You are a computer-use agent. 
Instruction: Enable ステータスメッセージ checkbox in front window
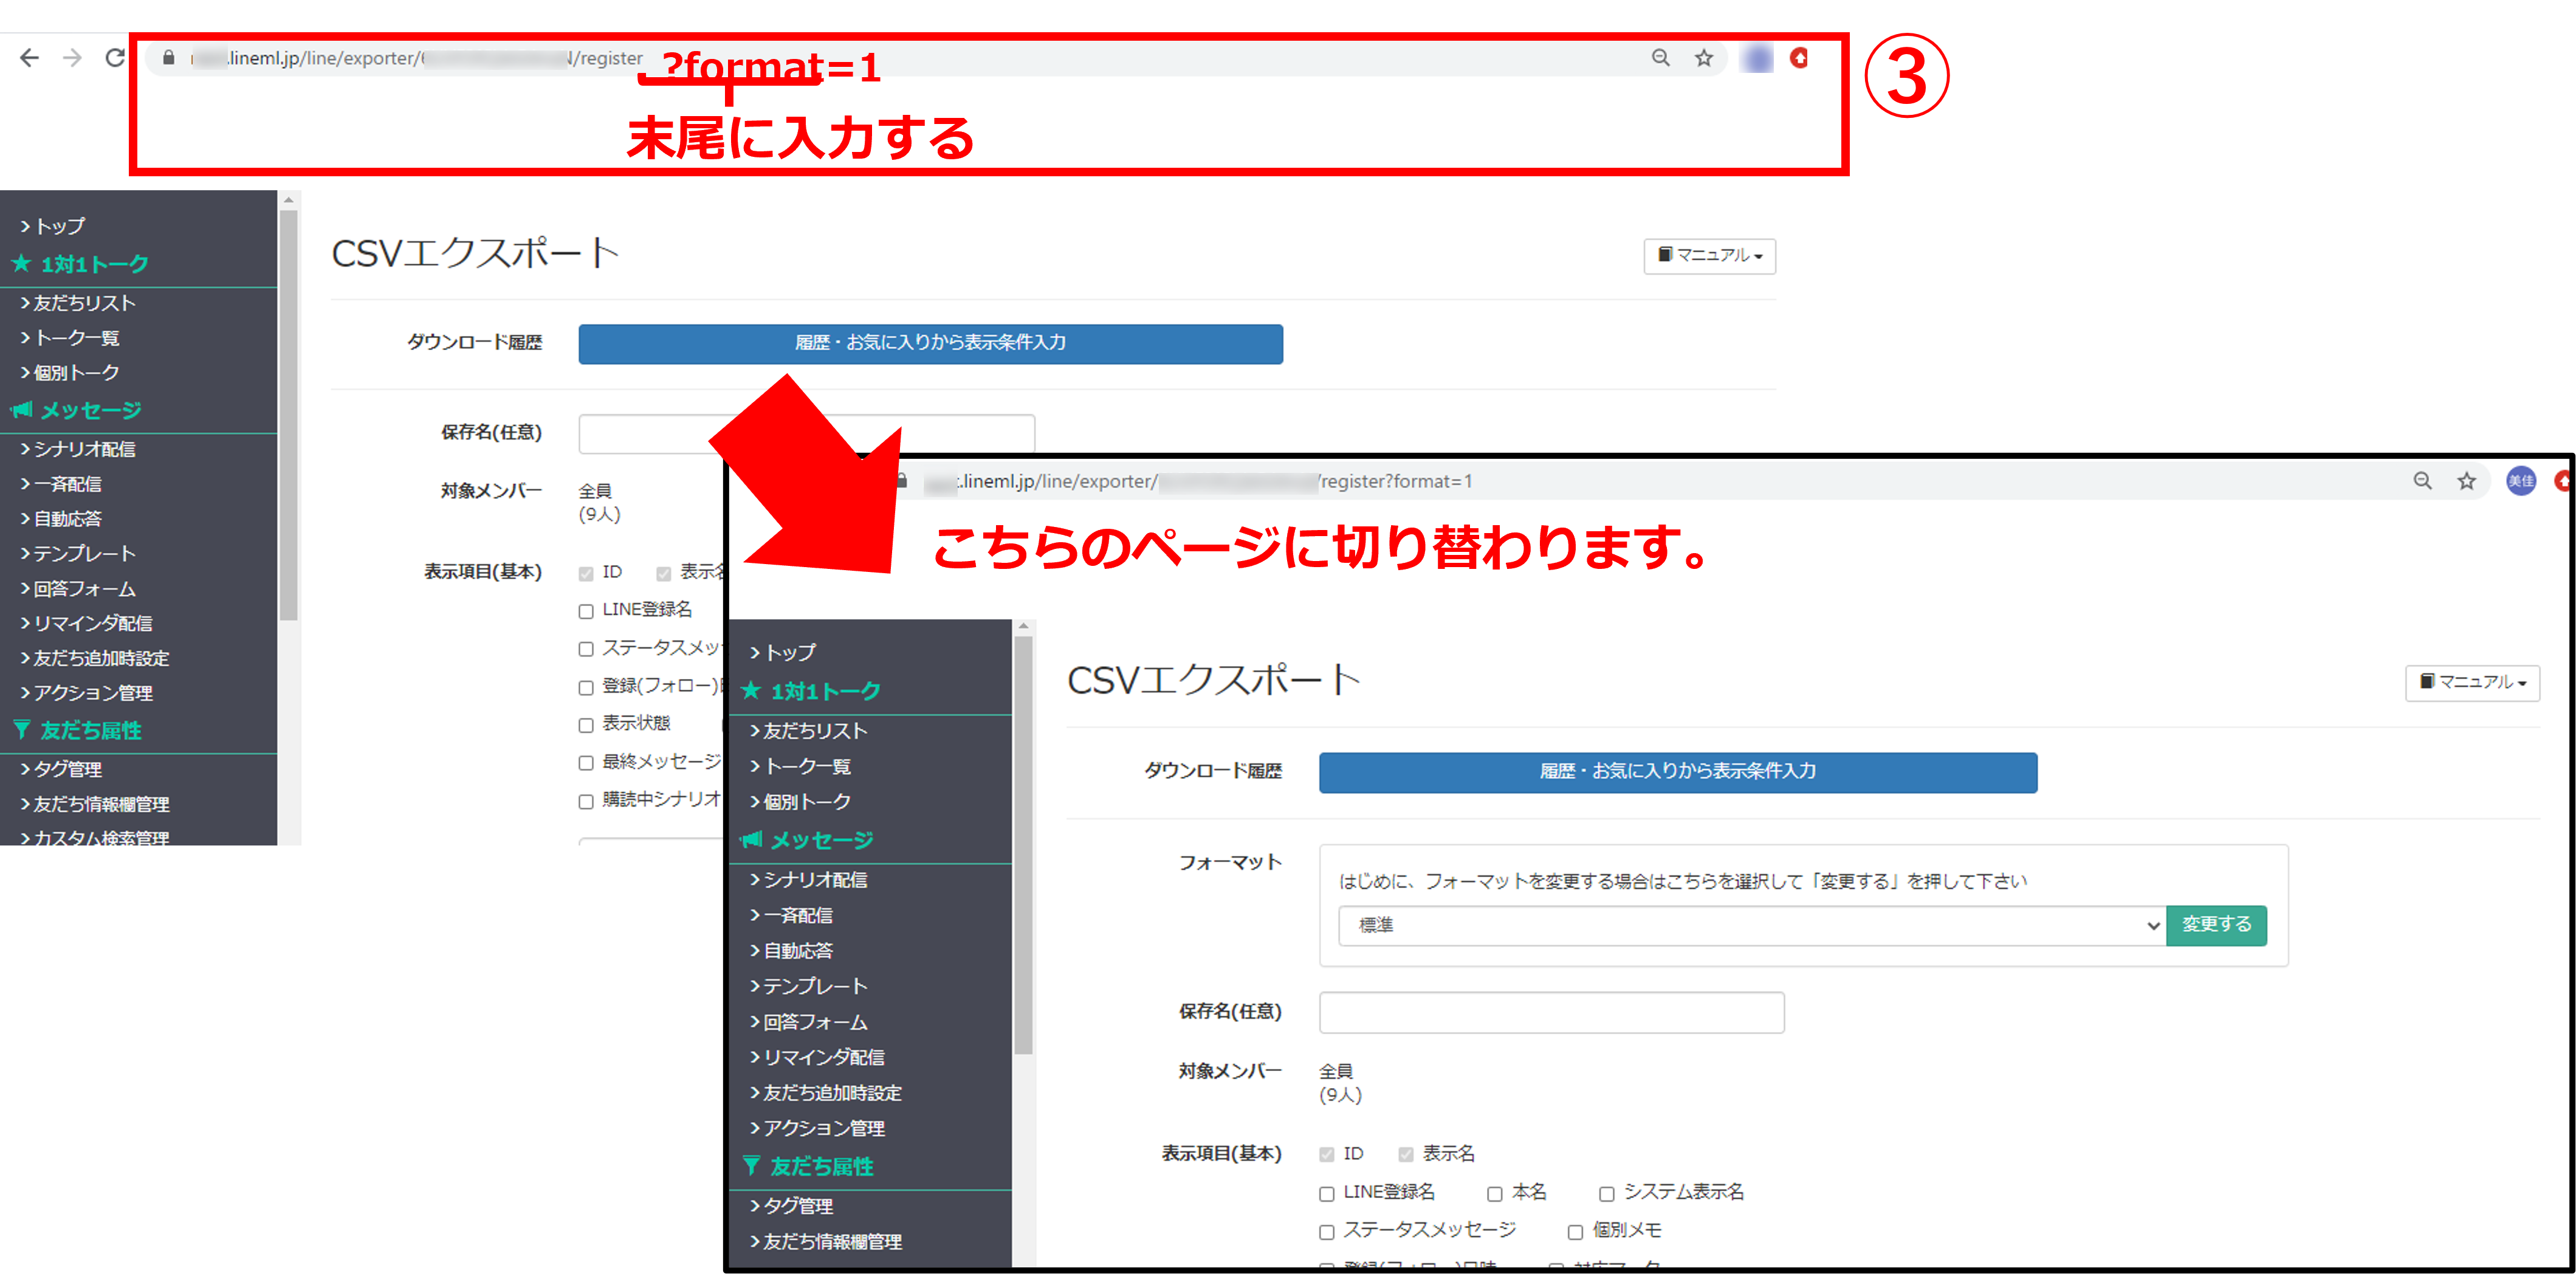[1327, 1232]
